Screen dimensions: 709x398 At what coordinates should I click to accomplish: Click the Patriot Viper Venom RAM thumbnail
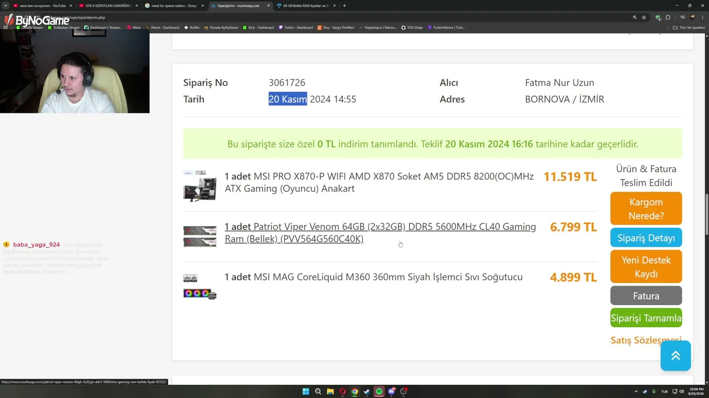[x=200, y=236]
